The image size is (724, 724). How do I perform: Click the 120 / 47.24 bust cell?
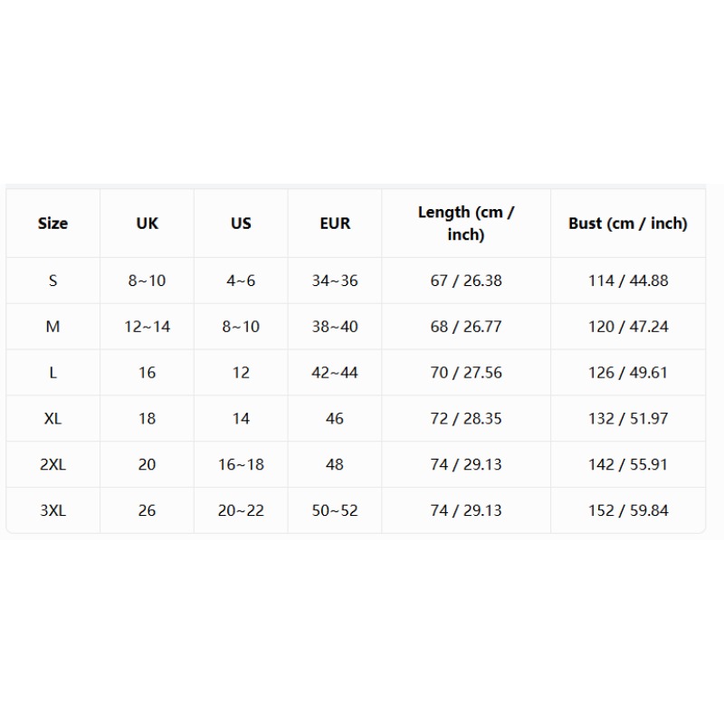628,327
